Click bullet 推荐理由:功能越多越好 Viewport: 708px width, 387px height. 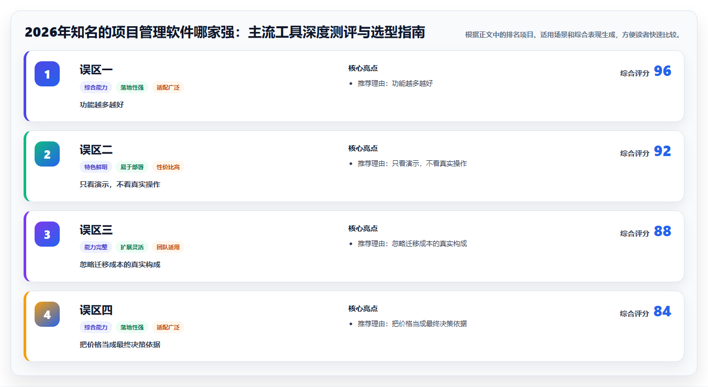click(x=395, y=83)
